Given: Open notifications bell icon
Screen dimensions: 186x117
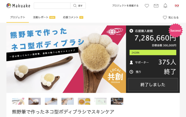Looking at the screenshot, I should (x=165, y=5).
